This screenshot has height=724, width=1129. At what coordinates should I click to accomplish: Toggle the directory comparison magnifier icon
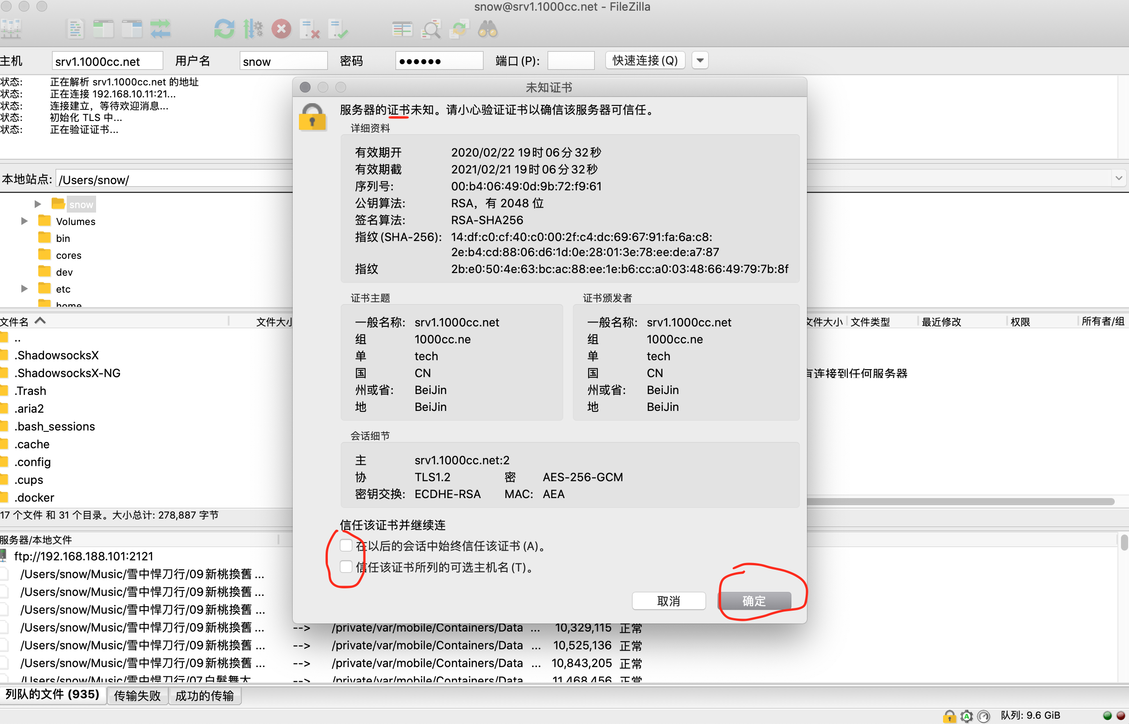[431, 29]
